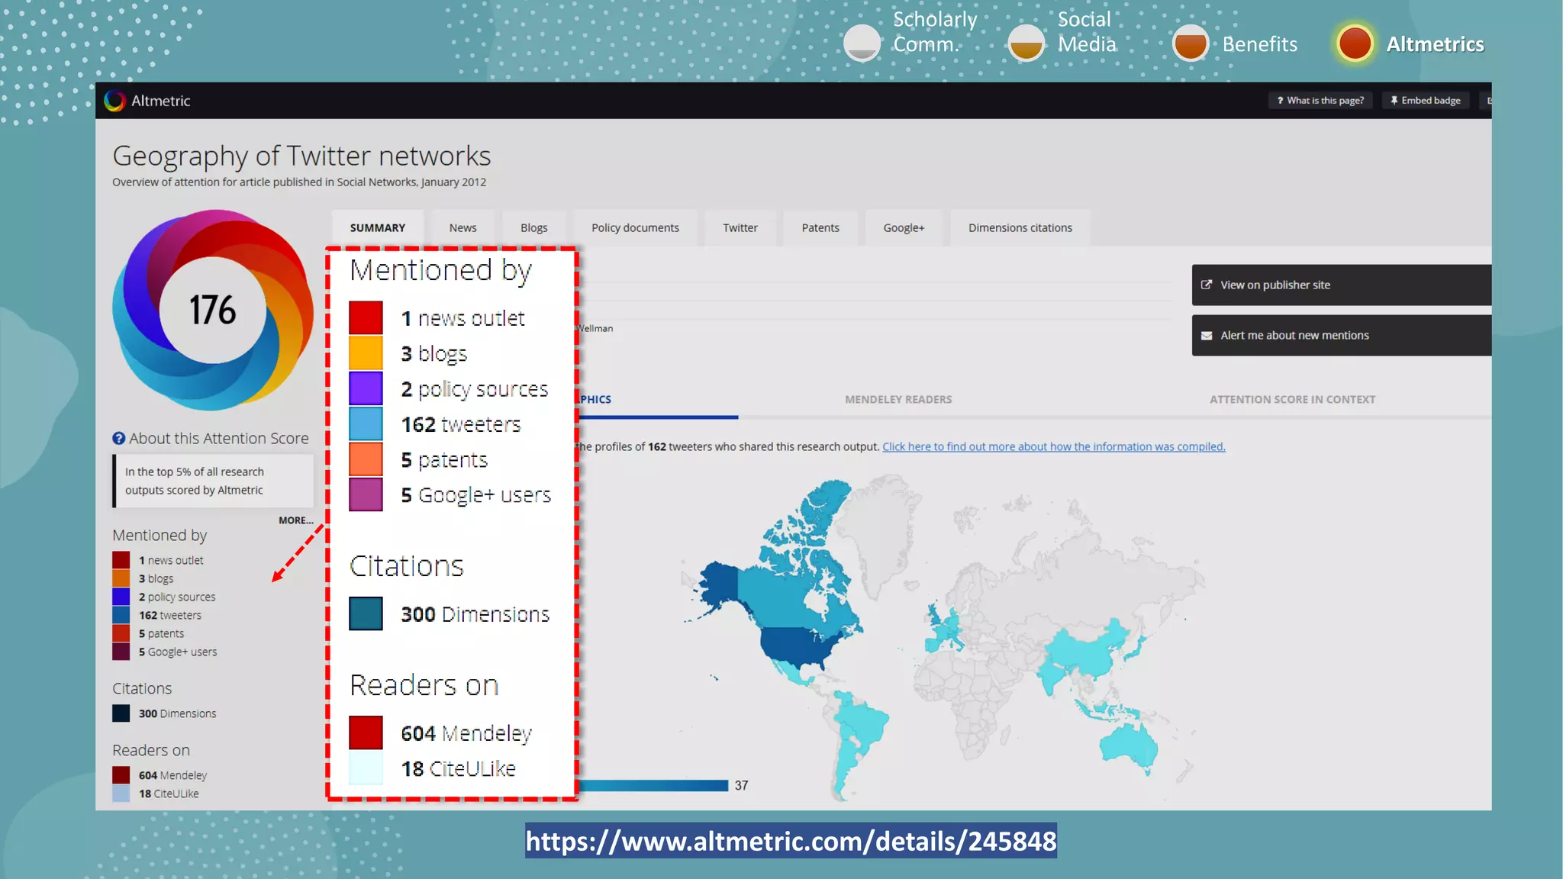
Task: Click the Benefits progress circle
Action: [x=1191, y=43]
